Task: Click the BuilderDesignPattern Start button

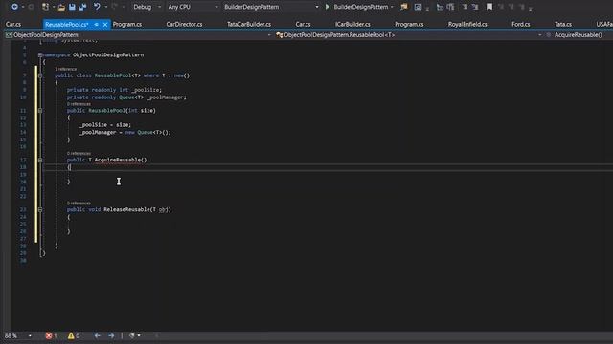Action: [357, 7]
